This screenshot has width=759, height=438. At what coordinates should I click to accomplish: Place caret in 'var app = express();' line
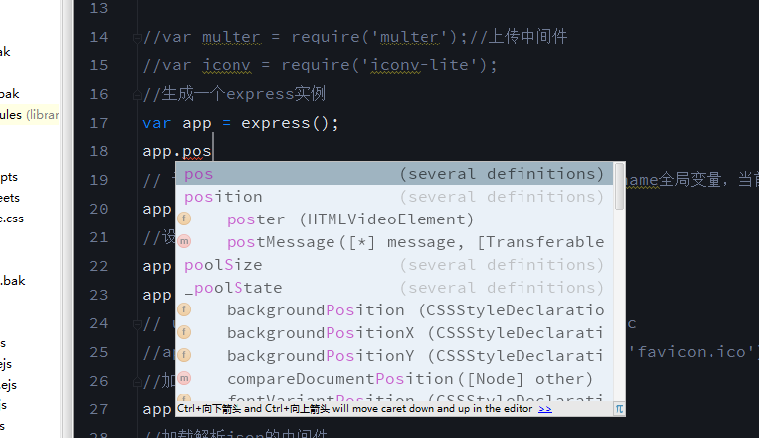[240, 123]
